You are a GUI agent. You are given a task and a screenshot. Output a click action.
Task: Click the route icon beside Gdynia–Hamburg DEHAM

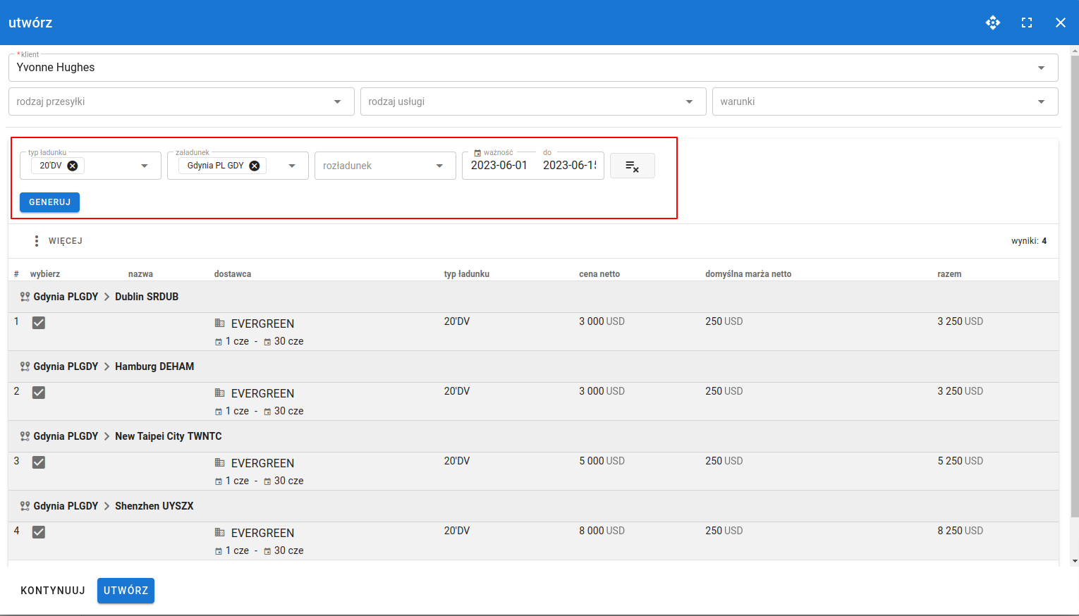(x=25, y=366)
